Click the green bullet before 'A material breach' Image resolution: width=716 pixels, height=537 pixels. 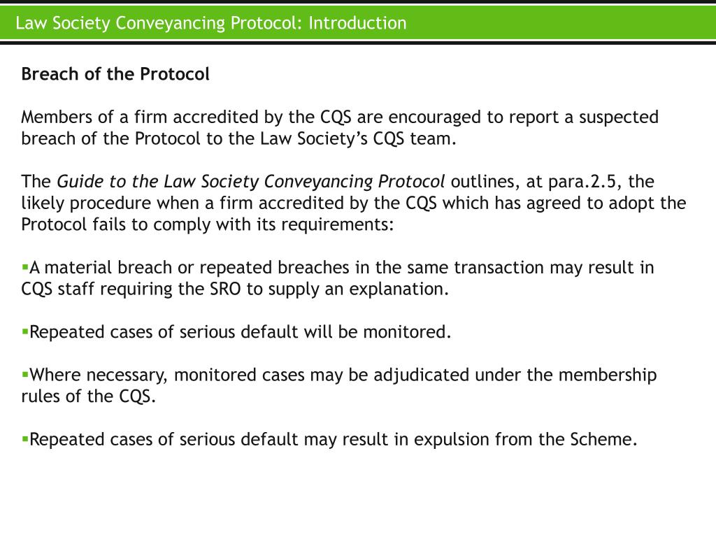coord(24,267)
